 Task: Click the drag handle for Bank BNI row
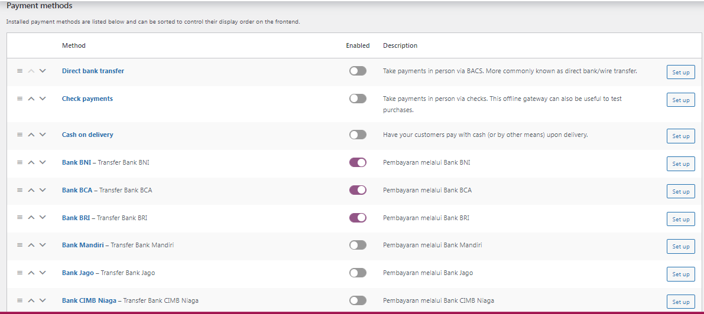20,162
